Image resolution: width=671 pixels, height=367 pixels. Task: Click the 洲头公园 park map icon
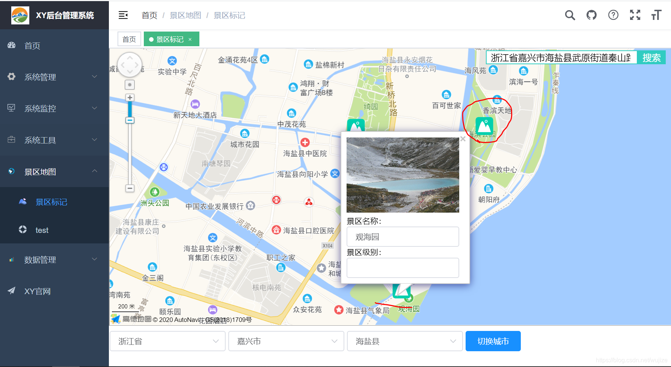point(155,192)
